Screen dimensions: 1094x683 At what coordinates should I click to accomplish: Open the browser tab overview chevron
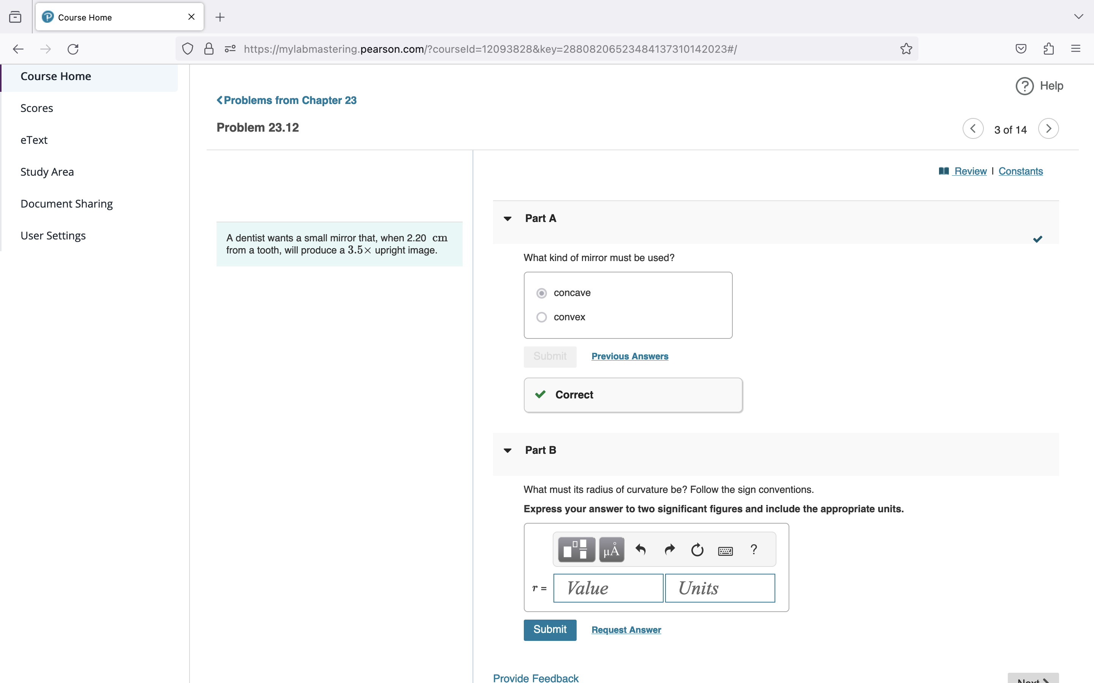click(x=1079, y=17)
